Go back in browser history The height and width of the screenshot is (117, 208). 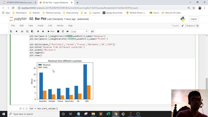[3, 8]
